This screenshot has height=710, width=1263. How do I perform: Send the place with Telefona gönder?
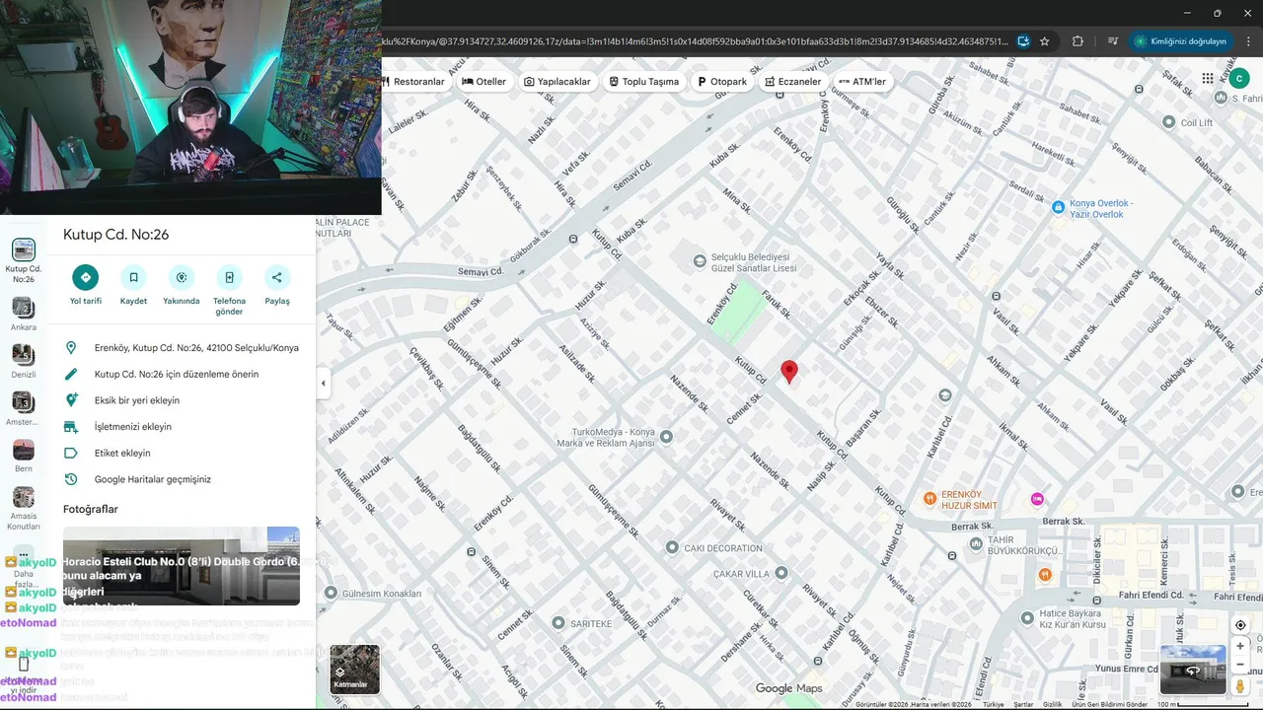point(229,278)
